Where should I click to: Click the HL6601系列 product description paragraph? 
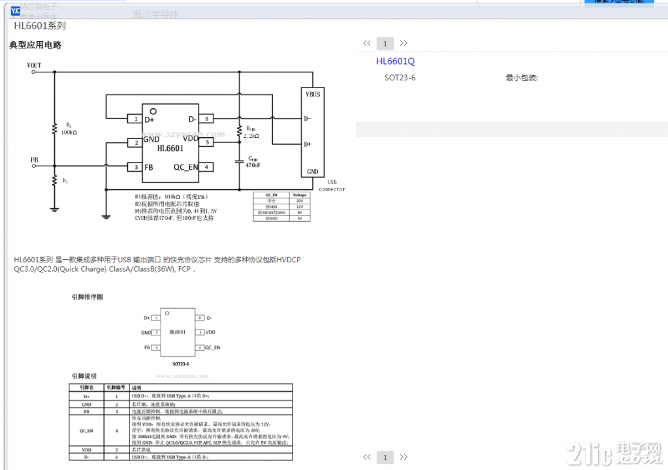click(x=157, y=264)
